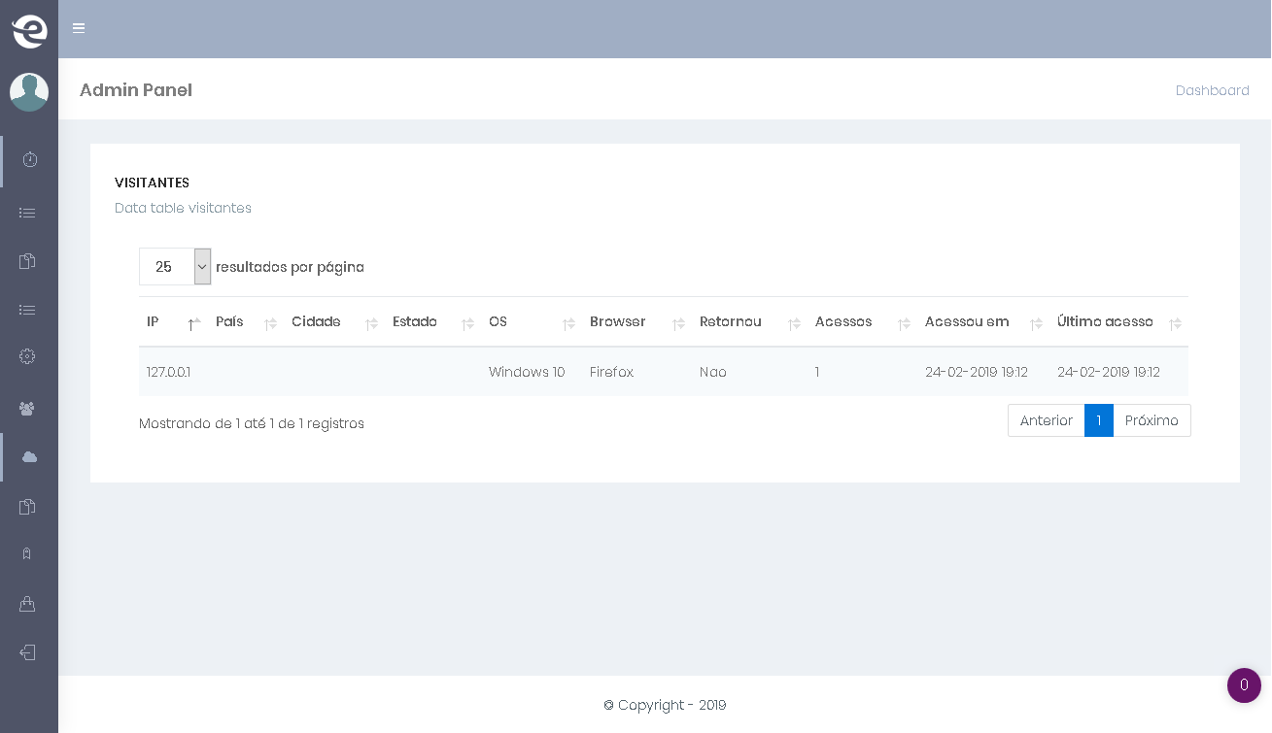Open the user profile avatar
This screenshot has width=1272, height=733.
pos(29,92)
